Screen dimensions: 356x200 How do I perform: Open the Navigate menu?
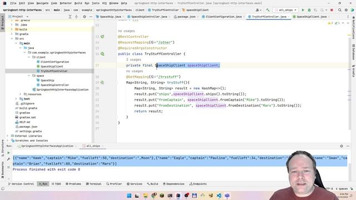click(42, 3)
